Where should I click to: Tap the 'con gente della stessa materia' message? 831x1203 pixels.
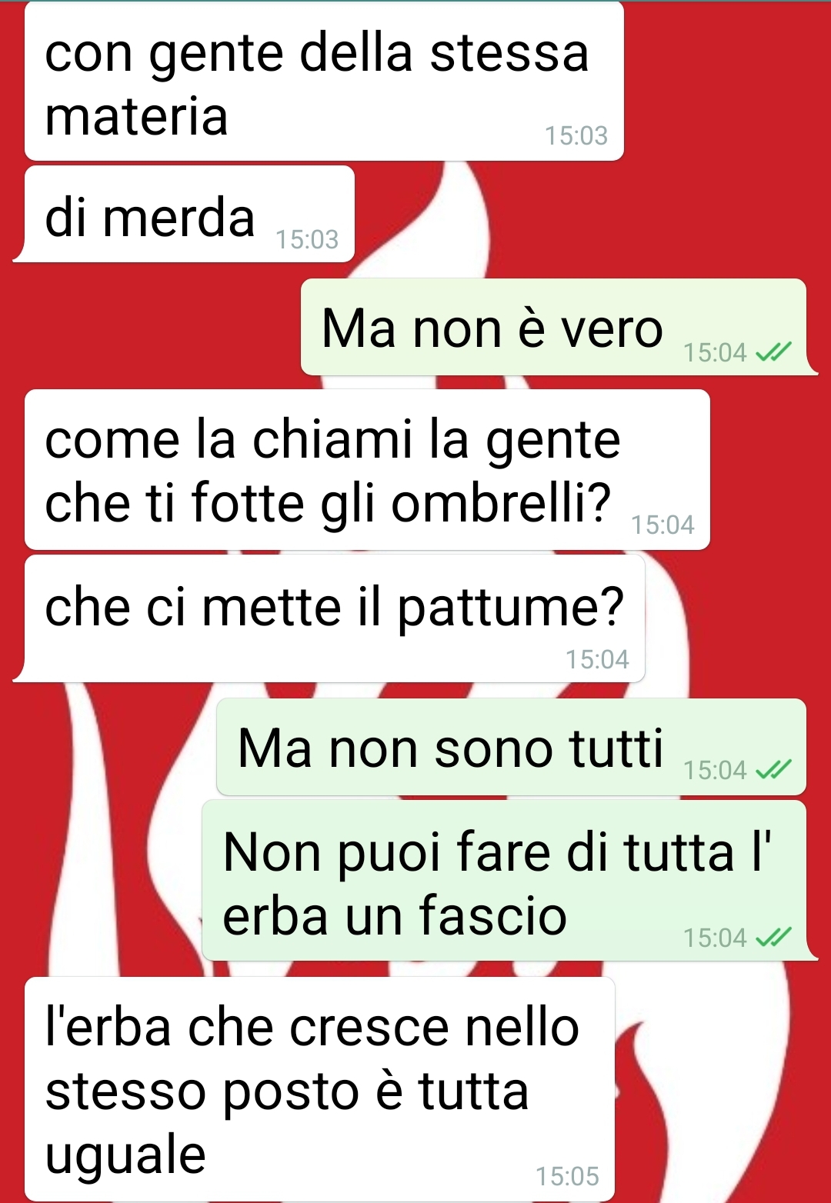pos(324,82)
